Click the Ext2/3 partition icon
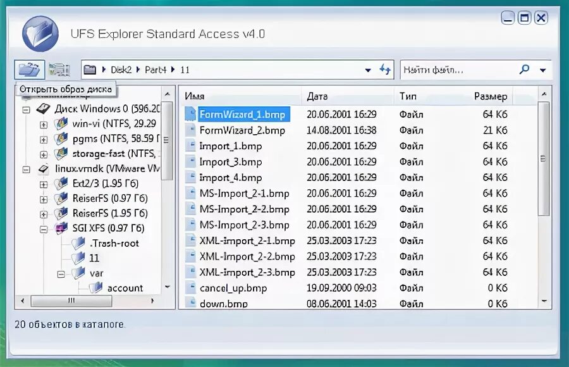This screenshot has width=569, height=367. pyautogui.click(x=61, y=183)
